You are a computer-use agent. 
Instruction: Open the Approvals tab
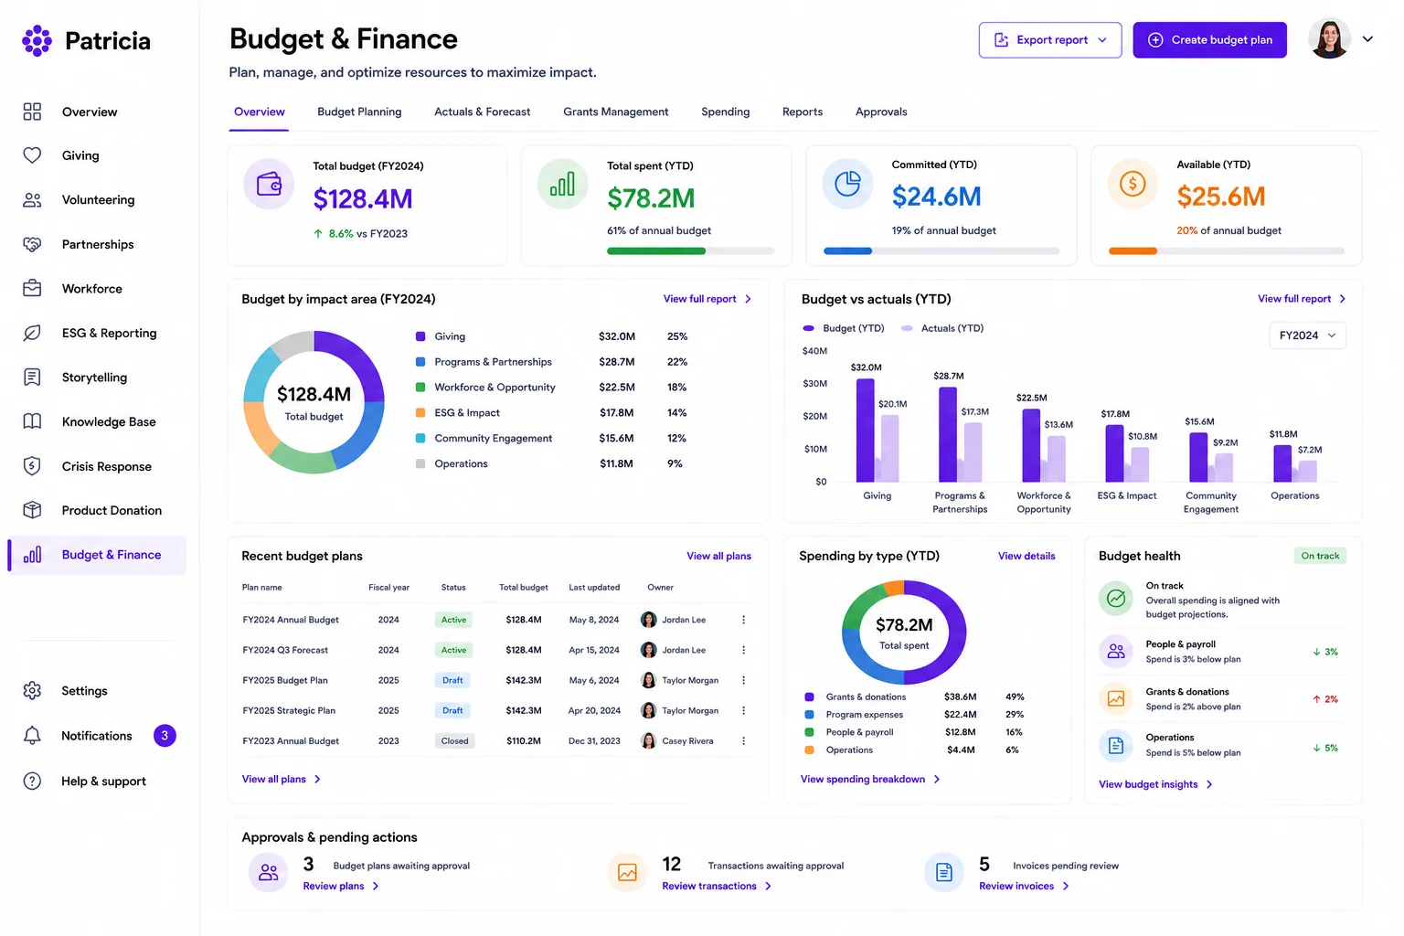(881, 112)
